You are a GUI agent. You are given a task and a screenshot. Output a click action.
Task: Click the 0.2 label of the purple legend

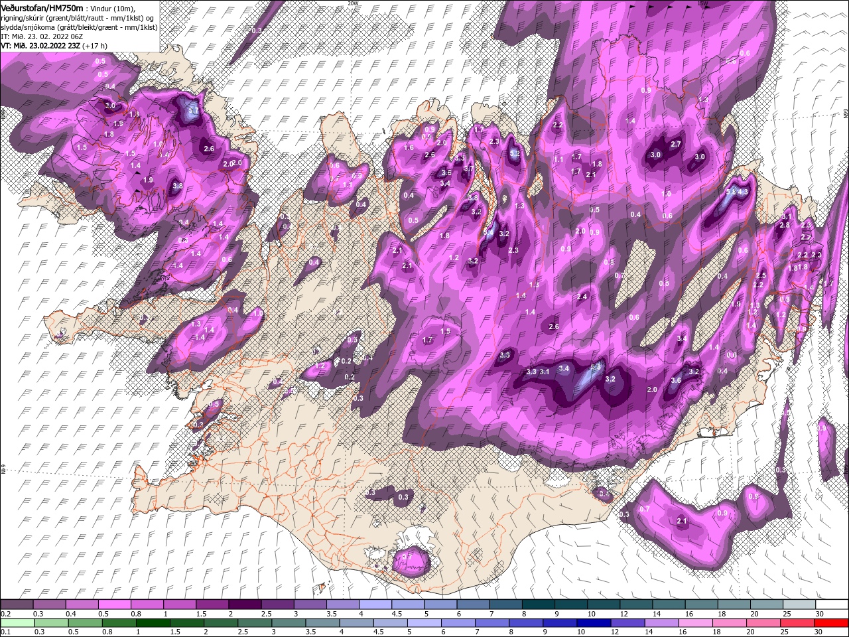click(x=5, y=613)
